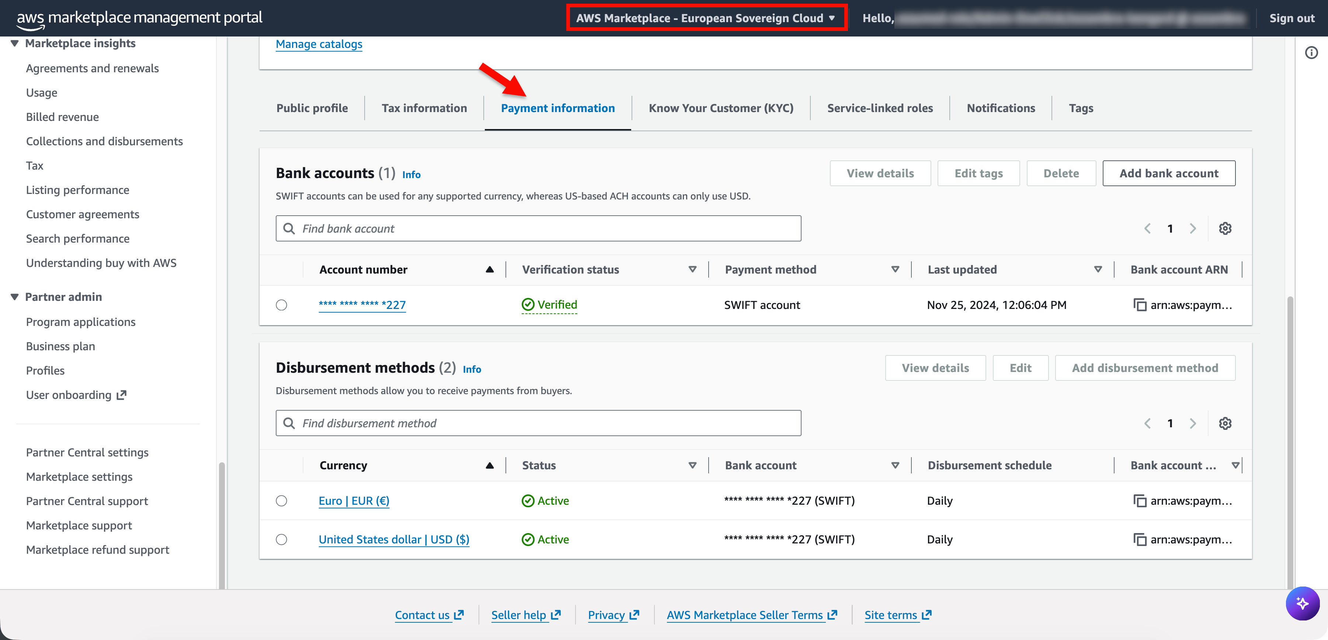Click View details in Bank accounts
Screen dimensions: 1328x640
[x=880, y=173]
